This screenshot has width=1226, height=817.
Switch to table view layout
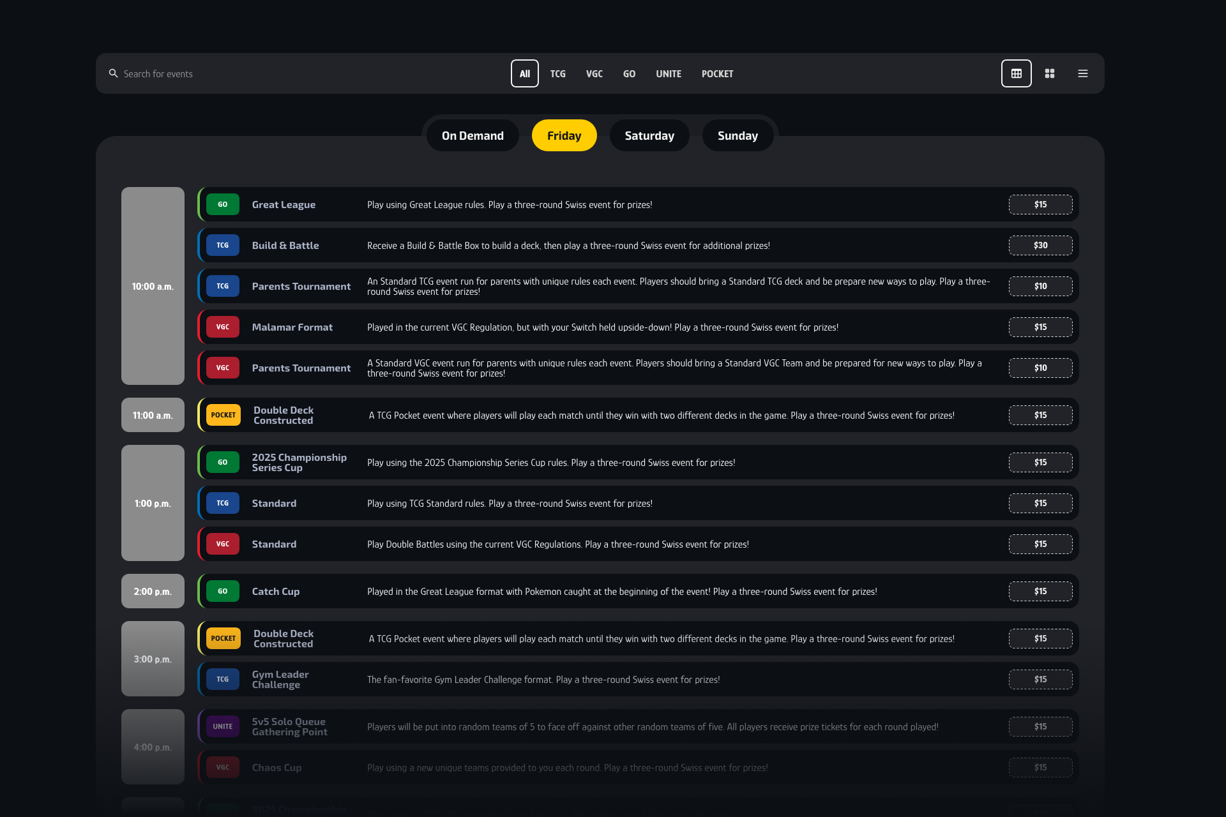point(1016,73)
